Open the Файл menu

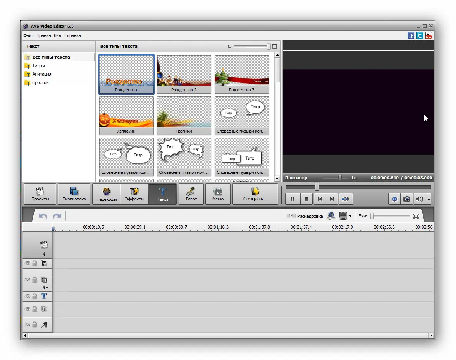point(28,35)
